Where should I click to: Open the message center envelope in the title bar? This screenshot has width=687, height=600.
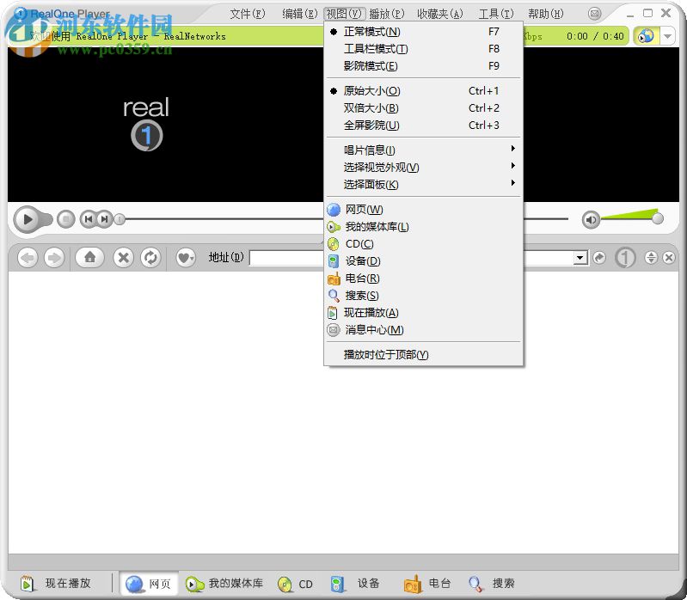594,14
